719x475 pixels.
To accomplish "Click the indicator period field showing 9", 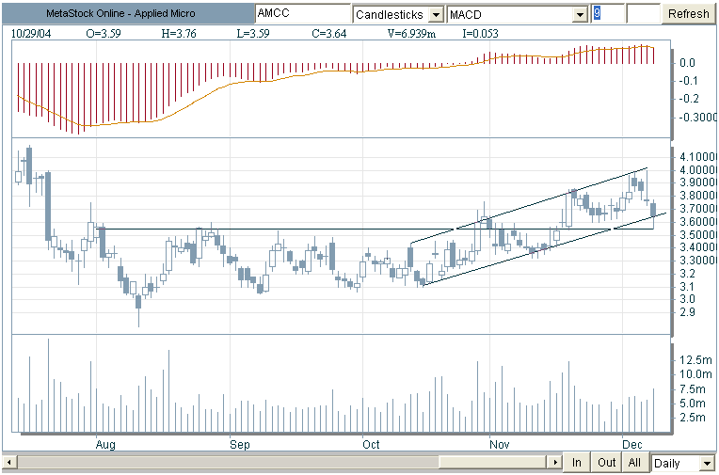I will [x=608, y=14].
